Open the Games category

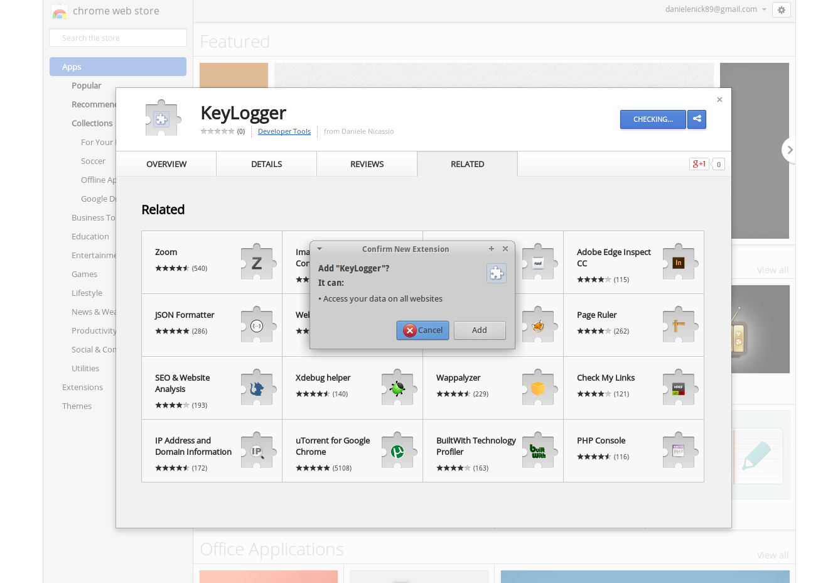84,274
